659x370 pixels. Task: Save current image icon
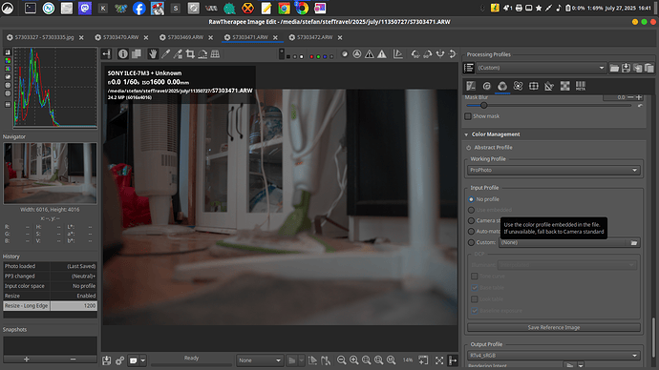coord(107,360)
